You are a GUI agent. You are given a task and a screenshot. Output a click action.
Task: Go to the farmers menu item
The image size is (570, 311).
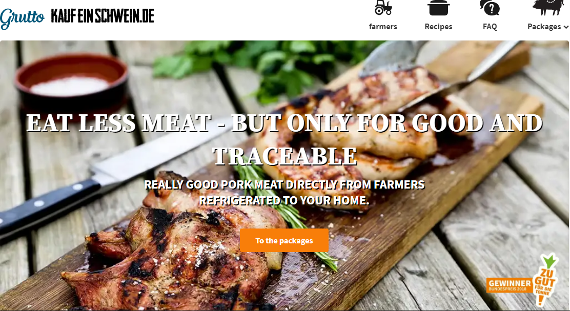[383, 27]
